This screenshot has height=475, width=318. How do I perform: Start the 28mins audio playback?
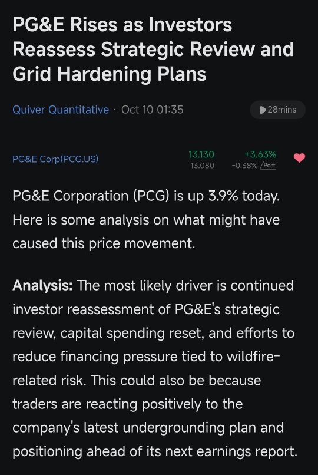tap(277, 110)
